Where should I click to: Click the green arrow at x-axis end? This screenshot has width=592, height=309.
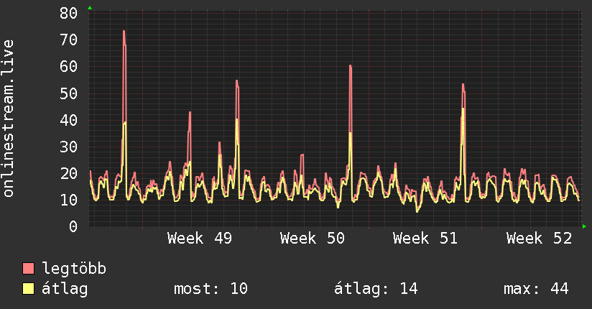coord(584,226)
